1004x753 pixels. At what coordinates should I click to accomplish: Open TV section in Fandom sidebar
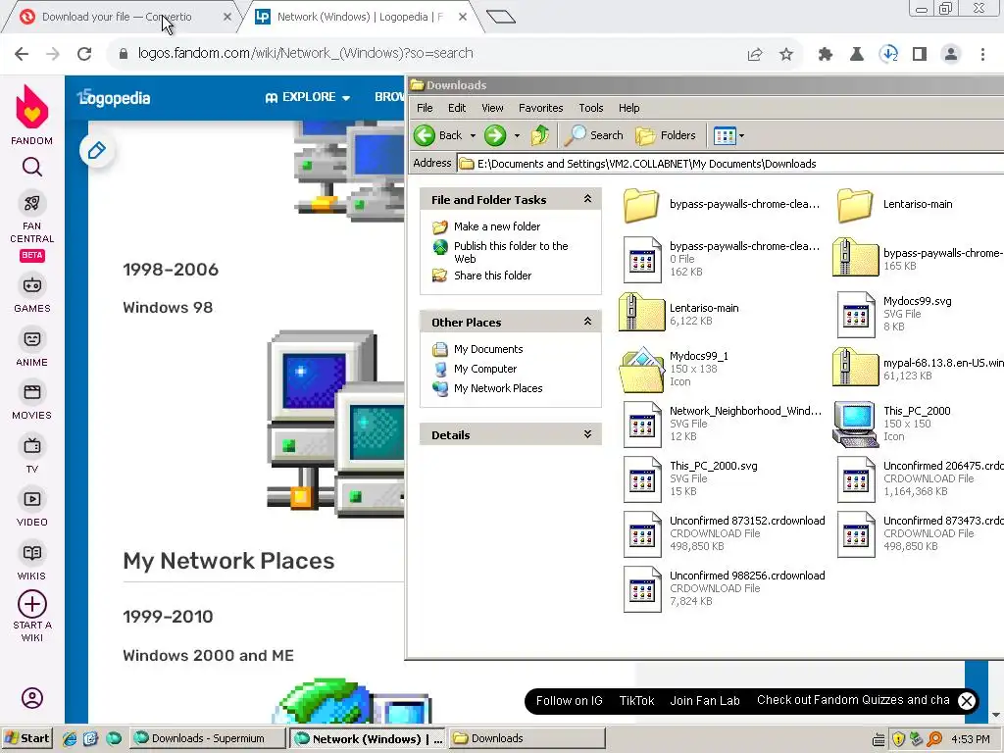(32, 455)
